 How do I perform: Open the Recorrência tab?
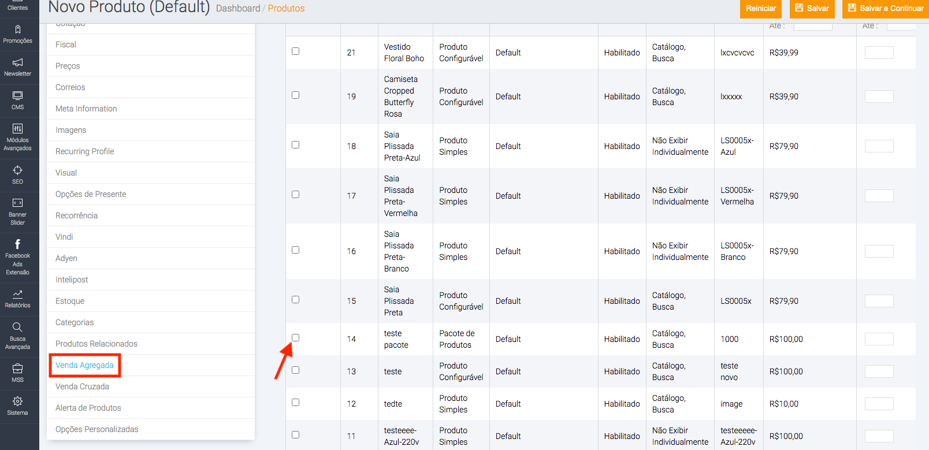point(151,215)
